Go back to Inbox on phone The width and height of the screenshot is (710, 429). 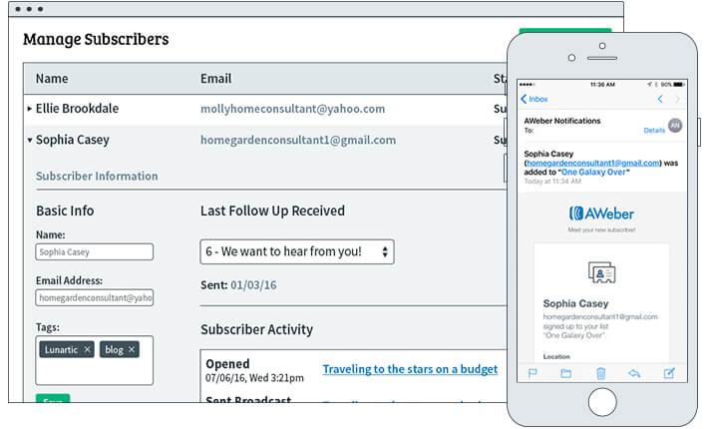(x=534, y=99)
